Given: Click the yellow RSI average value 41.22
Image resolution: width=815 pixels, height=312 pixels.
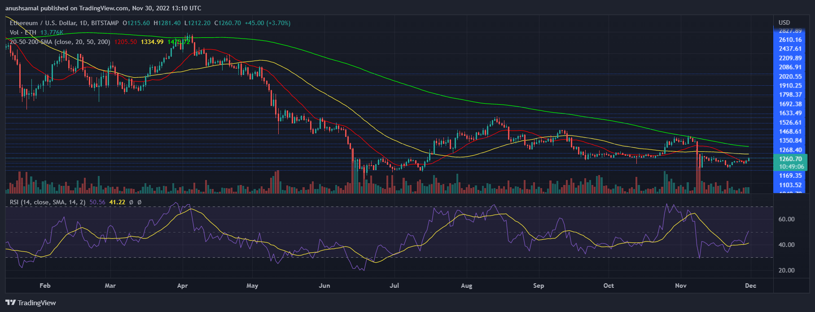Looking at the screenshot, I should [x=117, y=202].
